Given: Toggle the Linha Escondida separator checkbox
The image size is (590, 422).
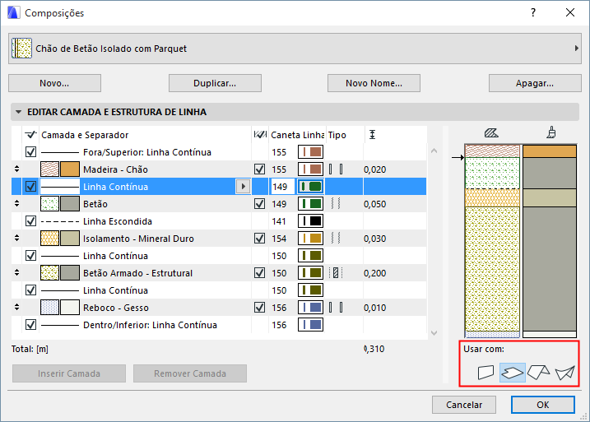Looking at the screenshot, I should 30,221.
